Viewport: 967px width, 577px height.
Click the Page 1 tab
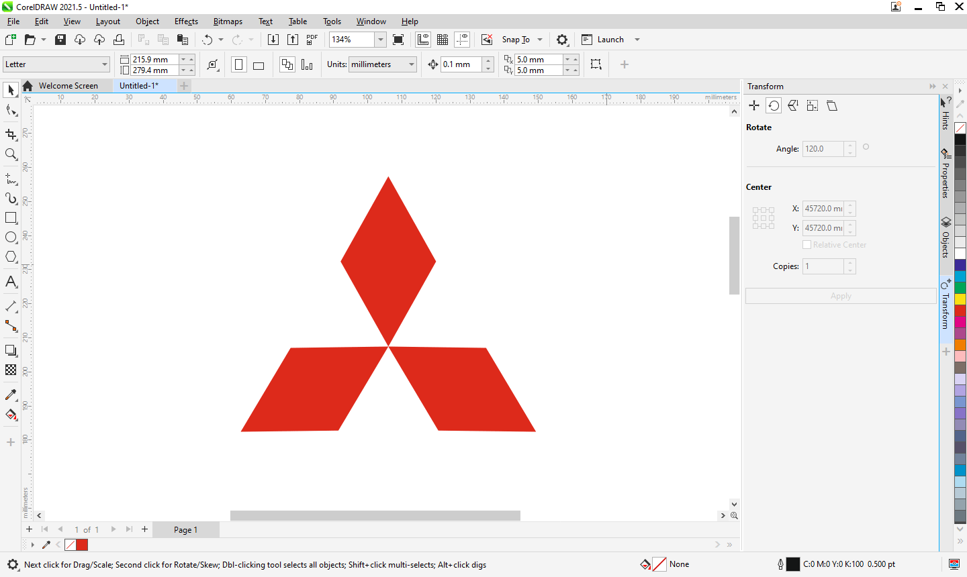point(185,530)
